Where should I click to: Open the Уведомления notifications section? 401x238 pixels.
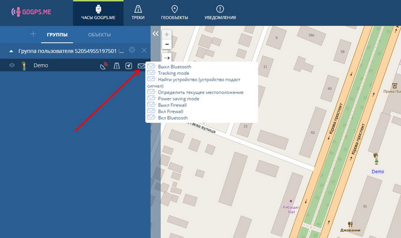pyautogui.click(x=220, y=13)
